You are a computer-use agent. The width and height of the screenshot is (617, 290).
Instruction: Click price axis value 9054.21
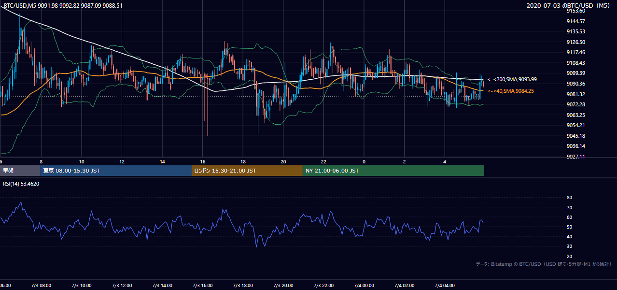click(575, 125)
